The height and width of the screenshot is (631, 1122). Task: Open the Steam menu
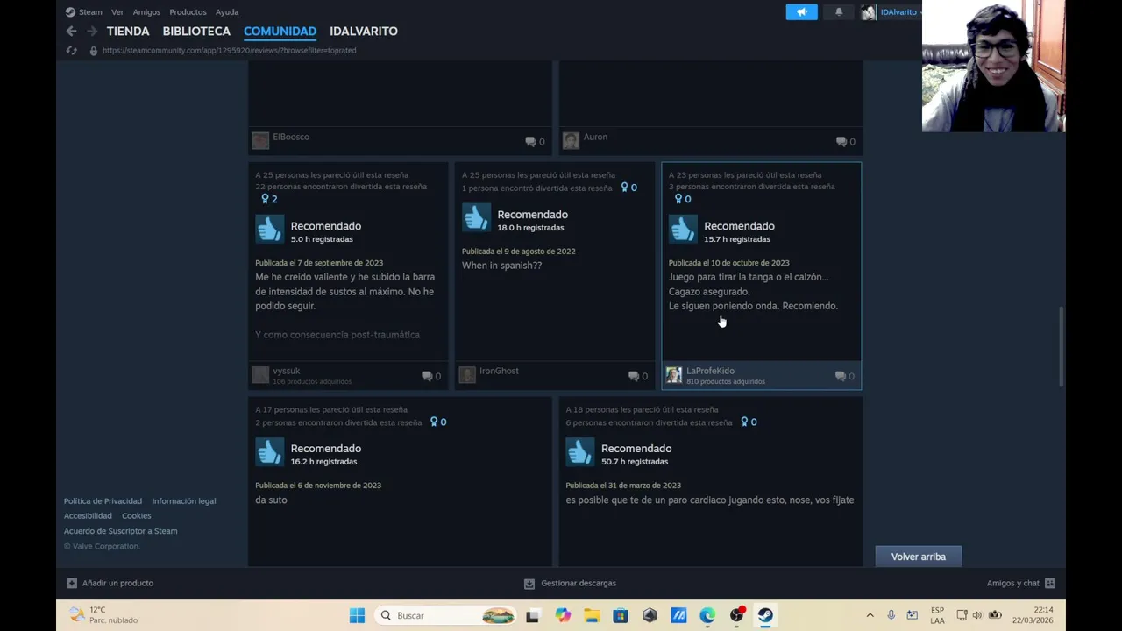point(84,12)
